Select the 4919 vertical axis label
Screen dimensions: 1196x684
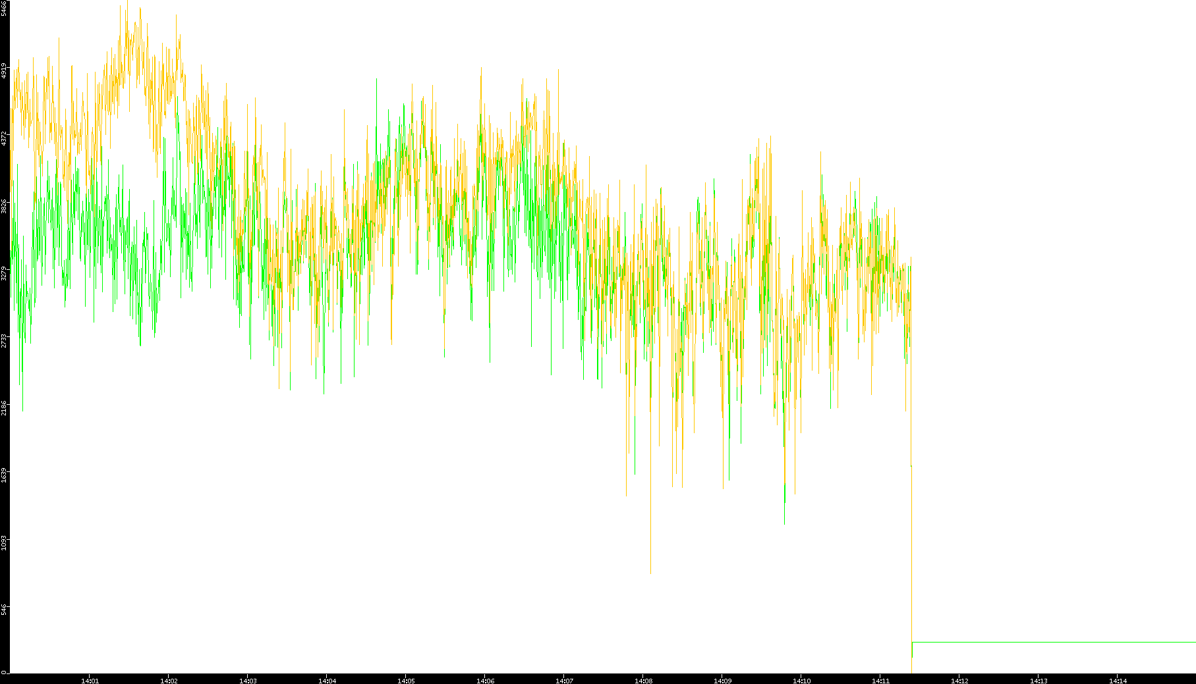4,70
